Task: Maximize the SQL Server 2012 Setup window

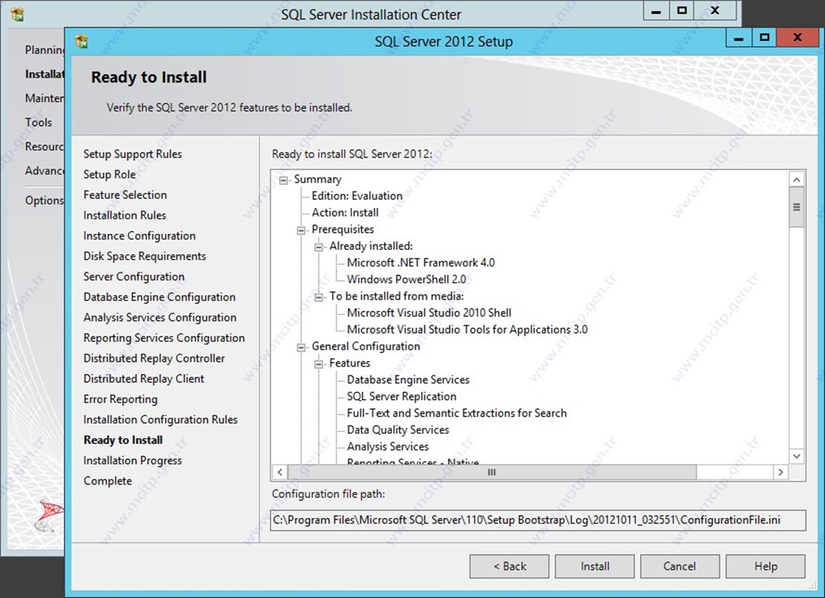Action: point(765,38)
